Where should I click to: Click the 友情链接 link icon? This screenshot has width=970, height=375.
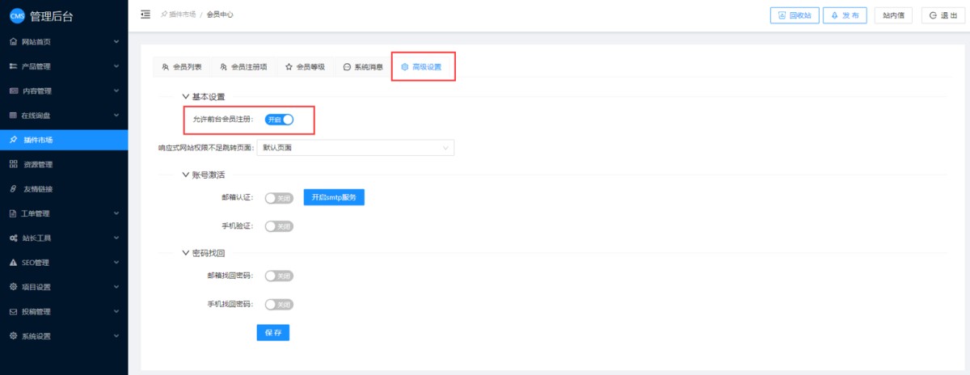[13, 189]
